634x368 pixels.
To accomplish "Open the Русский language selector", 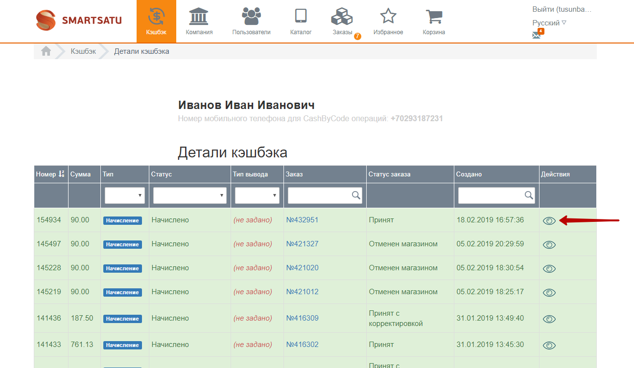I will click(x=549, y=23).
